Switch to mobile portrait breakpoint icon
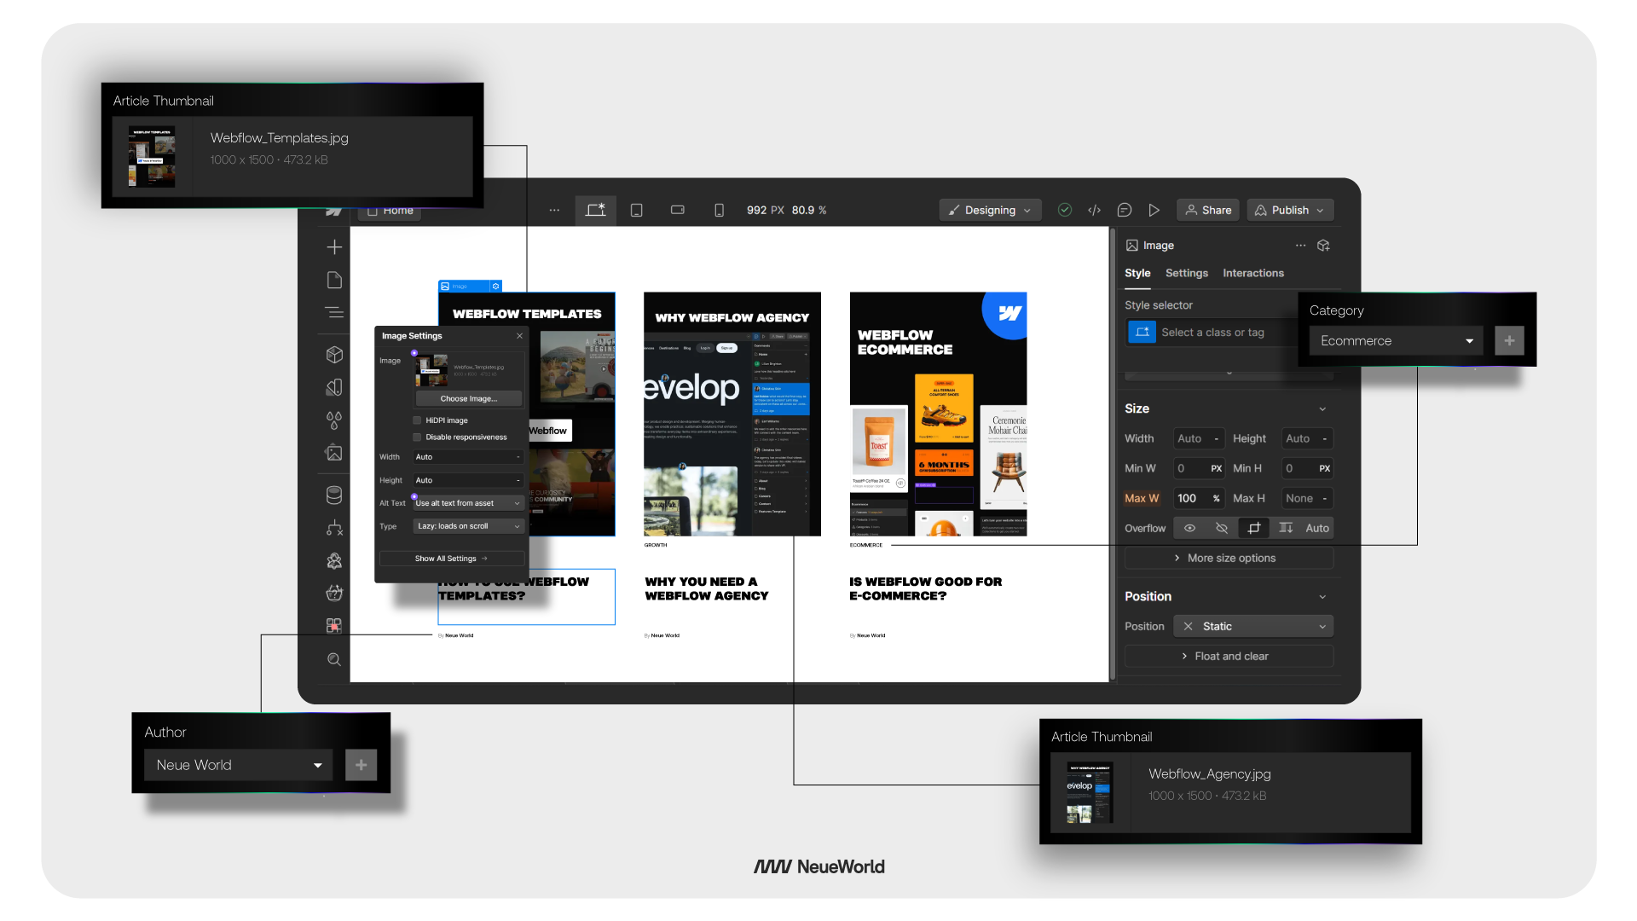Image resolution: width=1637 pixels, height=921 pixels. coord(719,210)
